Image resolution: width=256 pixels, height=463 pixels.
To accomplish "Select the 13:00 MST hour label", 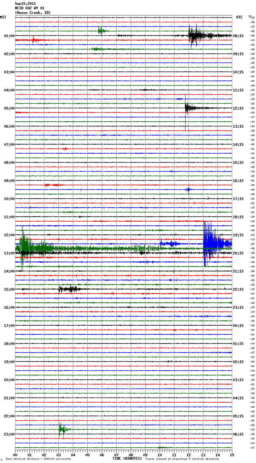I will [x=9, y=253].
